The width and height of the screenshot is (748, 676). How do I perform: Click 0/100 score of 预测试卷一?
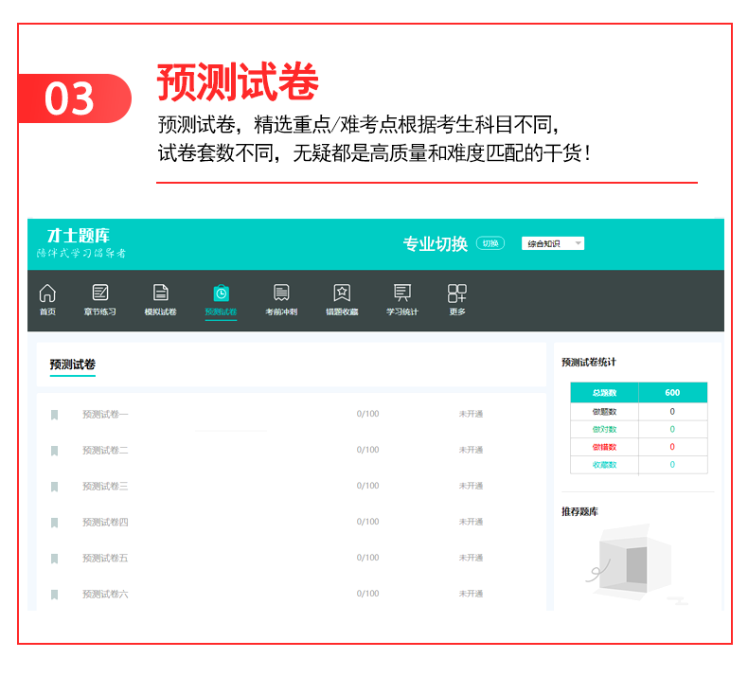(x=367, y=414)
